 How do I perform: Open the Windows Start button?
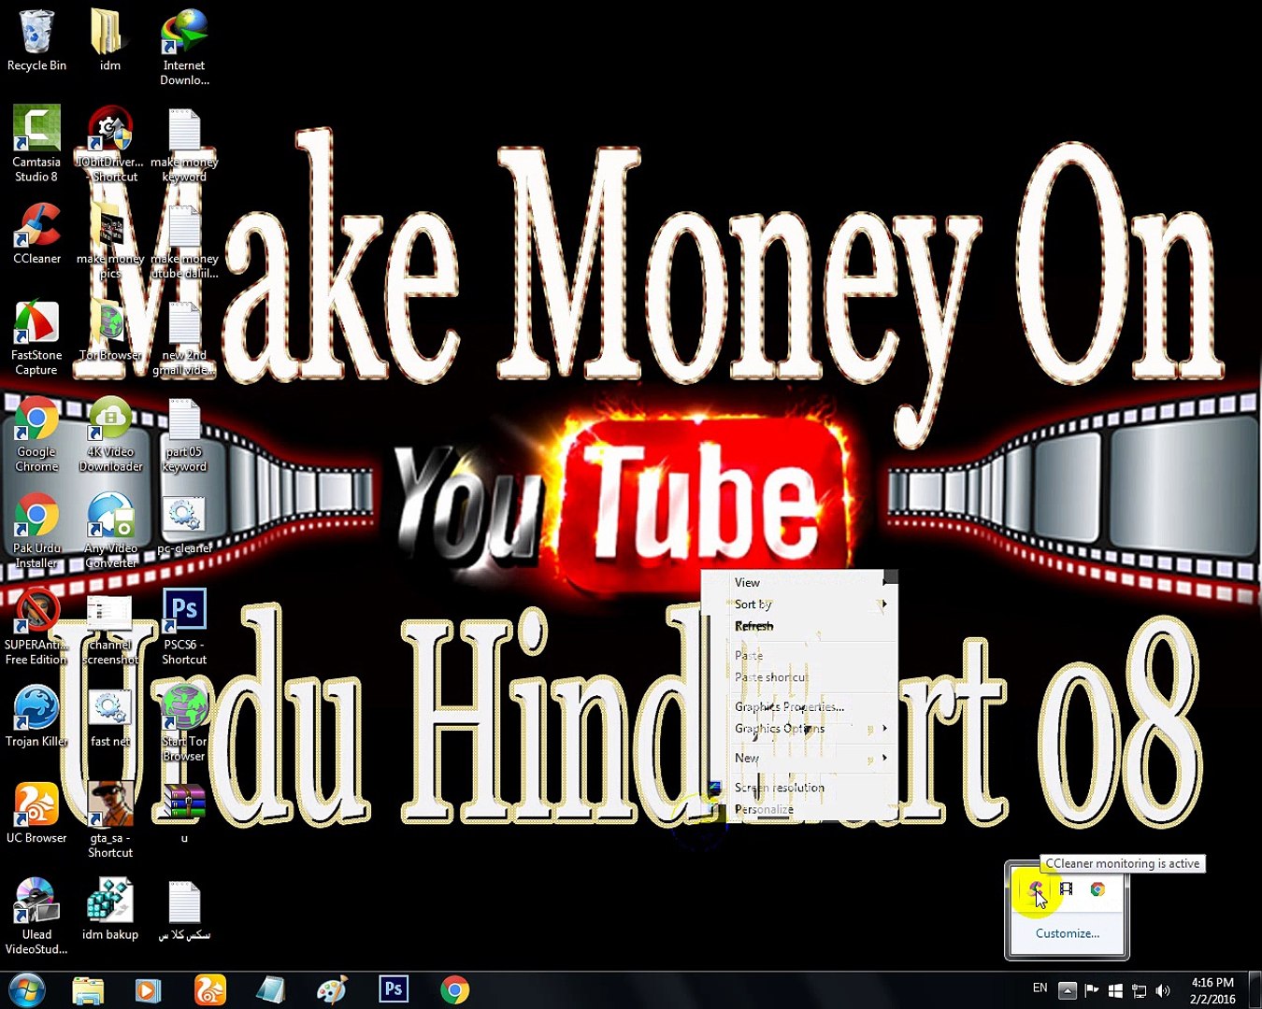pyautogui.click(x=27, y=989)
